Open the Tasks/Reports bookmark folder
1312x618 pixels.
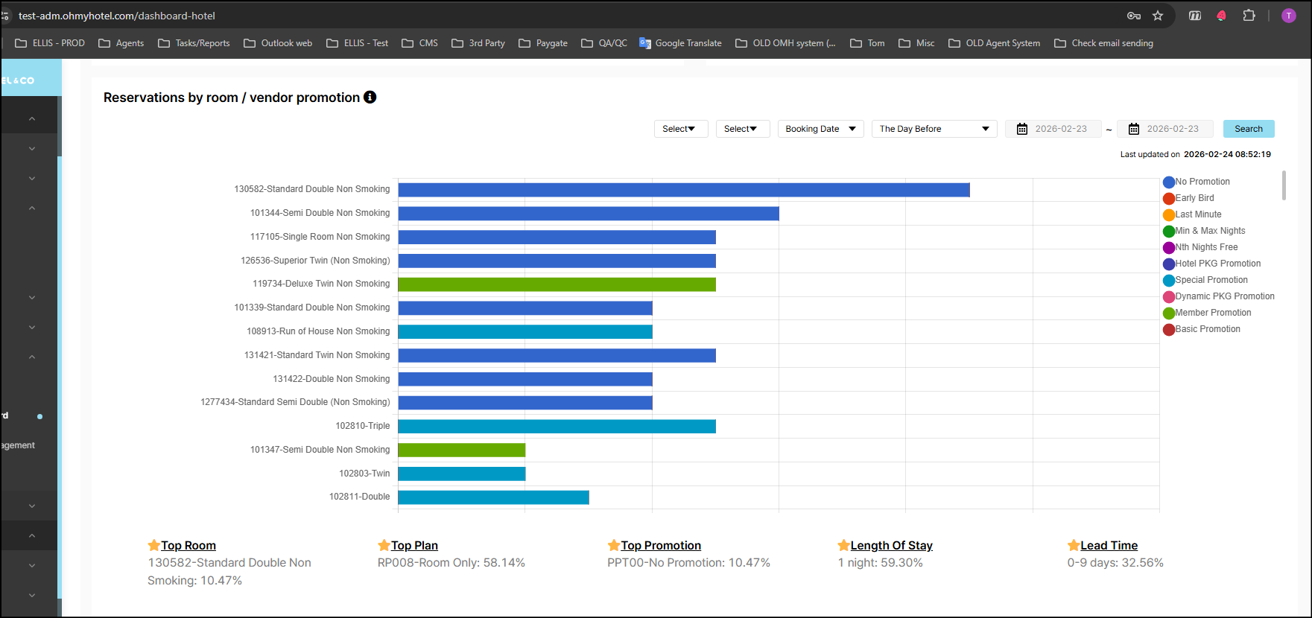coord(194,43)
